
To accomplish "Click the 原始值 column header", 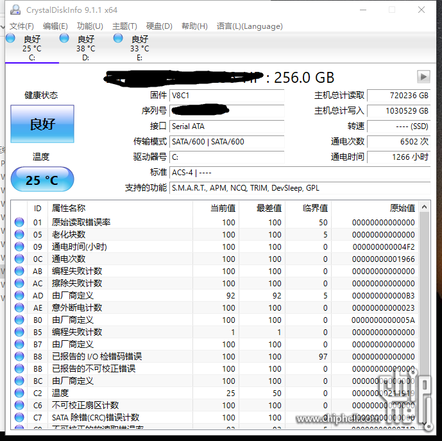I will pyautogui.click(x=375, y=208).
